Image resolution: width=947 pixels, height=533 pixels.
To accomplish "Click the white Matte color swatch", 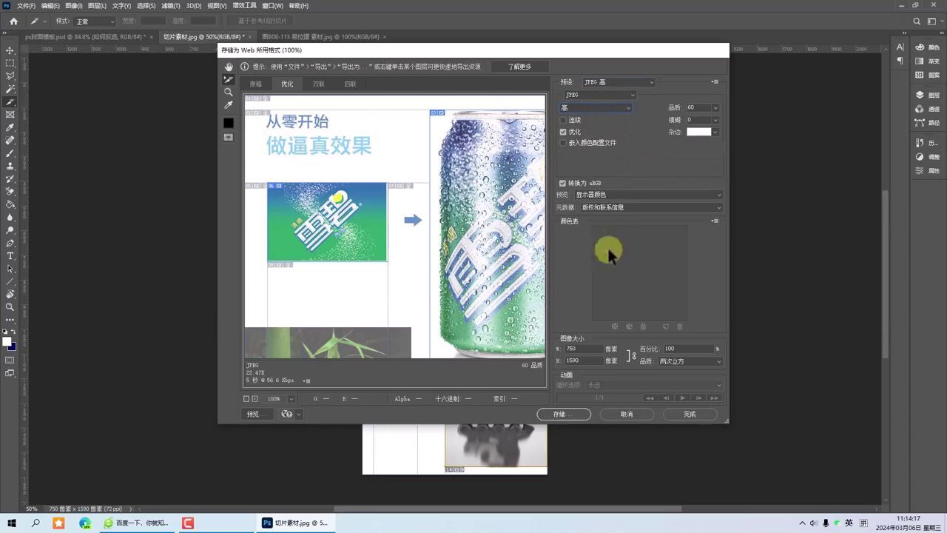I will pyautogui.click(x=698, y=132).
